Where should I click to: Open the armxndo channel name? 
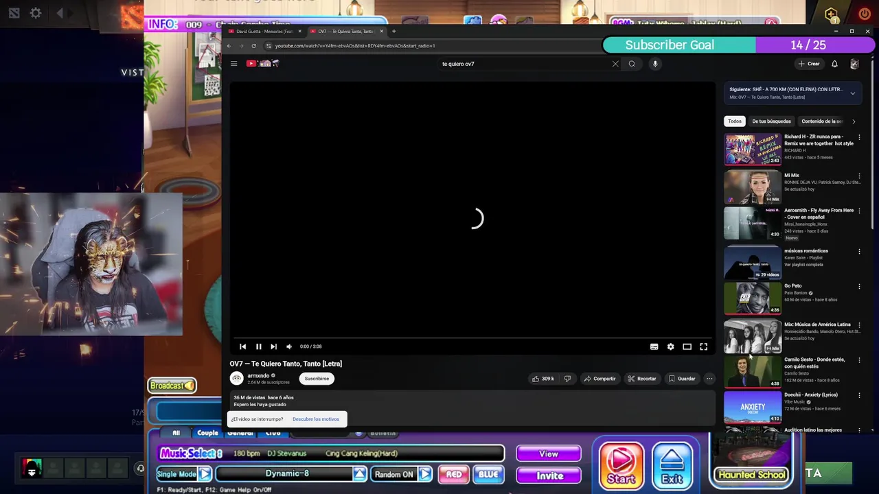tap(258, 376)
